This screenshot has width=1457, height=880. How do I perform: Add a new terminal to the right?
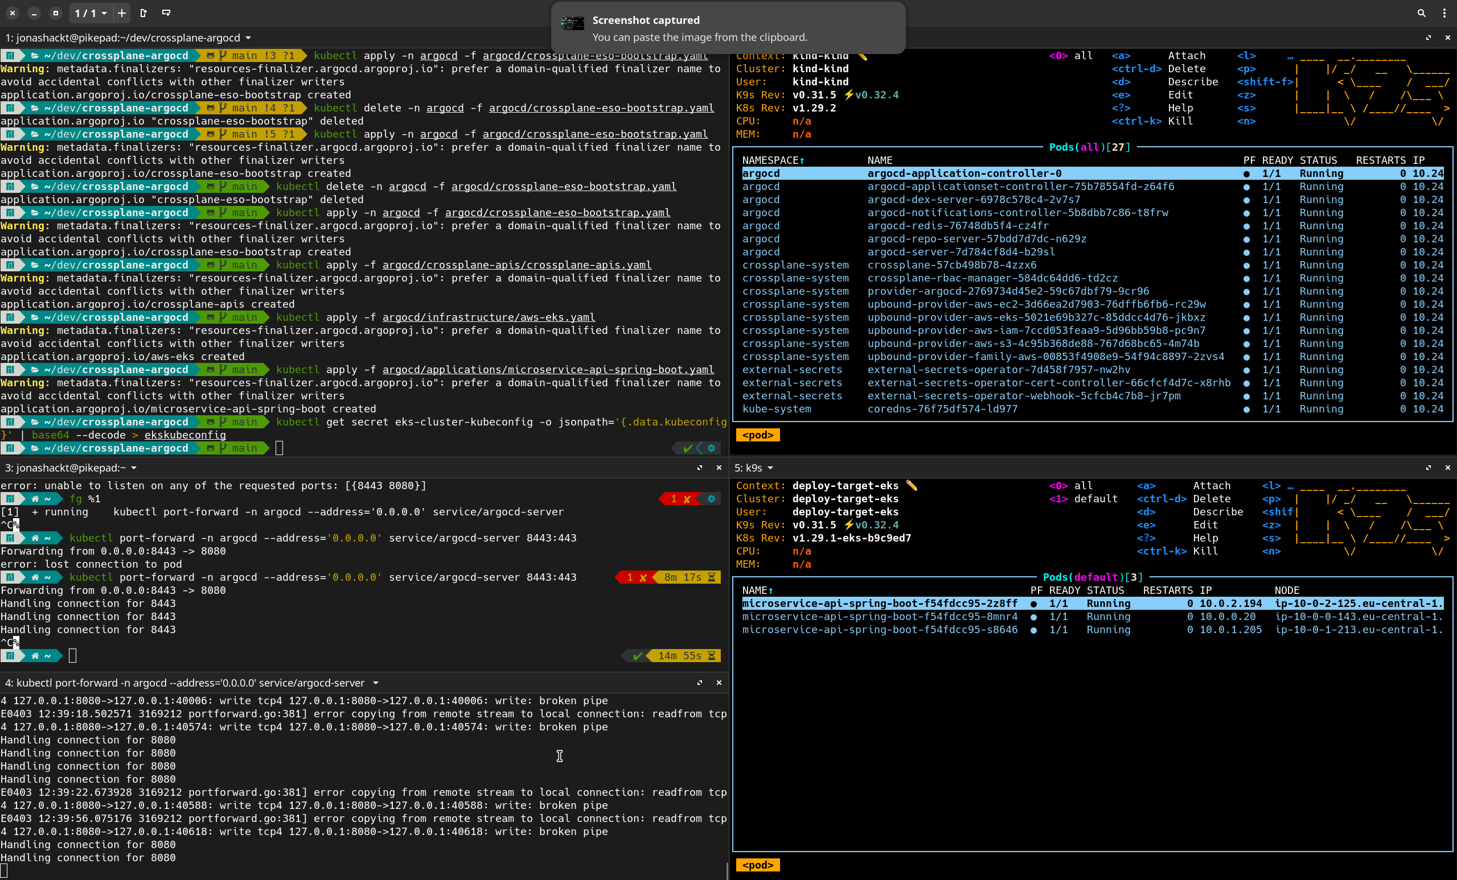tap(143, 13)
